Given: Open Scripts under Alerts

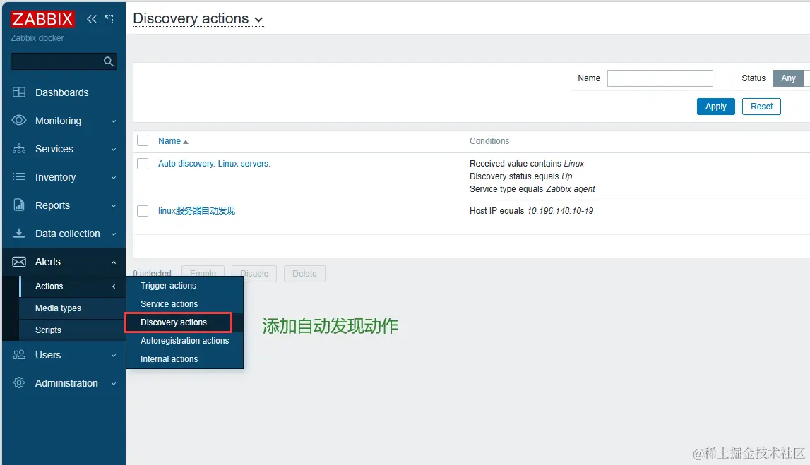Looking at the screenshot, I should pos(48,330).
